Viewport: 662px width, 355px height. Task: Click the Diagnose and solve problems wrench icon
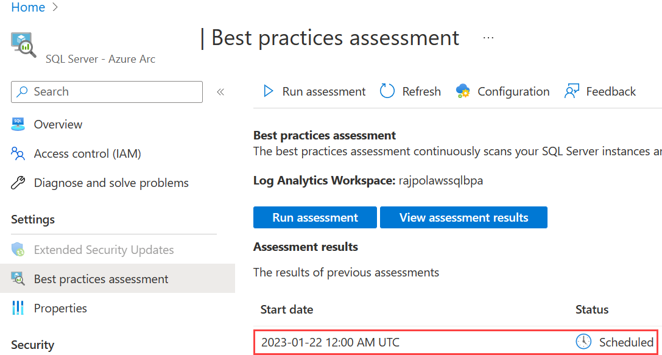pos(18,182)
